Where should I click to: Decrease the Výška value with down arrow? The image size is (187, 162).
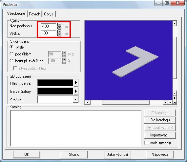[x=59, y=34]
